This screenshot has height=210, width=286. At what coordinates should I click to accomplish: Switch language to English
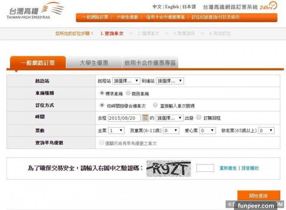coord(172,7)
